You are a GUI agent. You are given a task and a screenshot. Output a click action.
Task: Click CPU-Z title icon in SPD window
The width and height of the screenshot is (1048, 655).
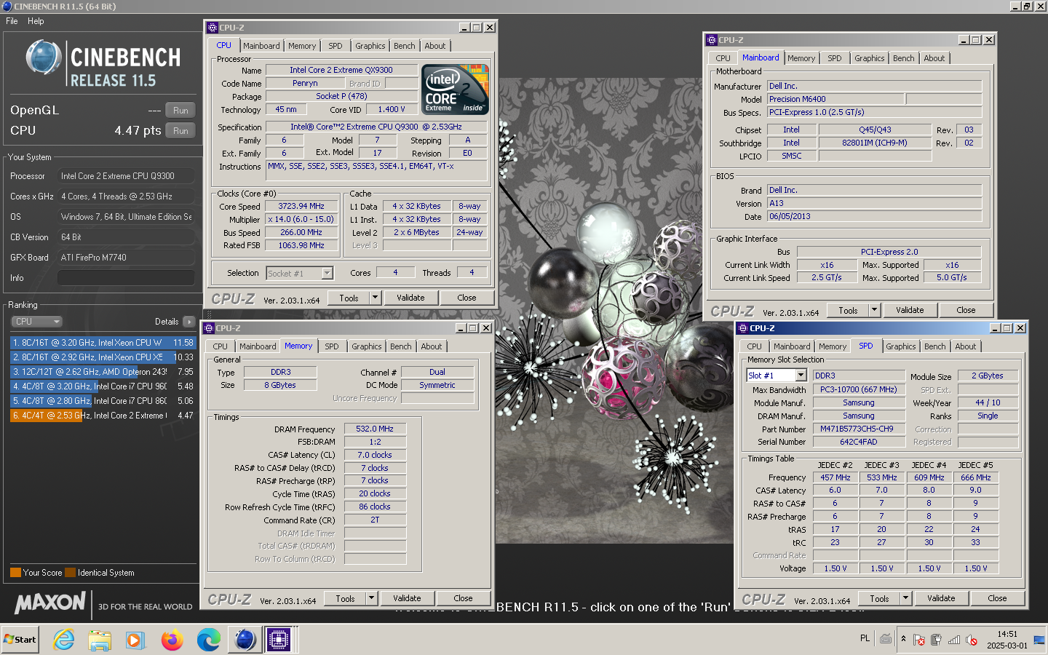click(742, 328)
